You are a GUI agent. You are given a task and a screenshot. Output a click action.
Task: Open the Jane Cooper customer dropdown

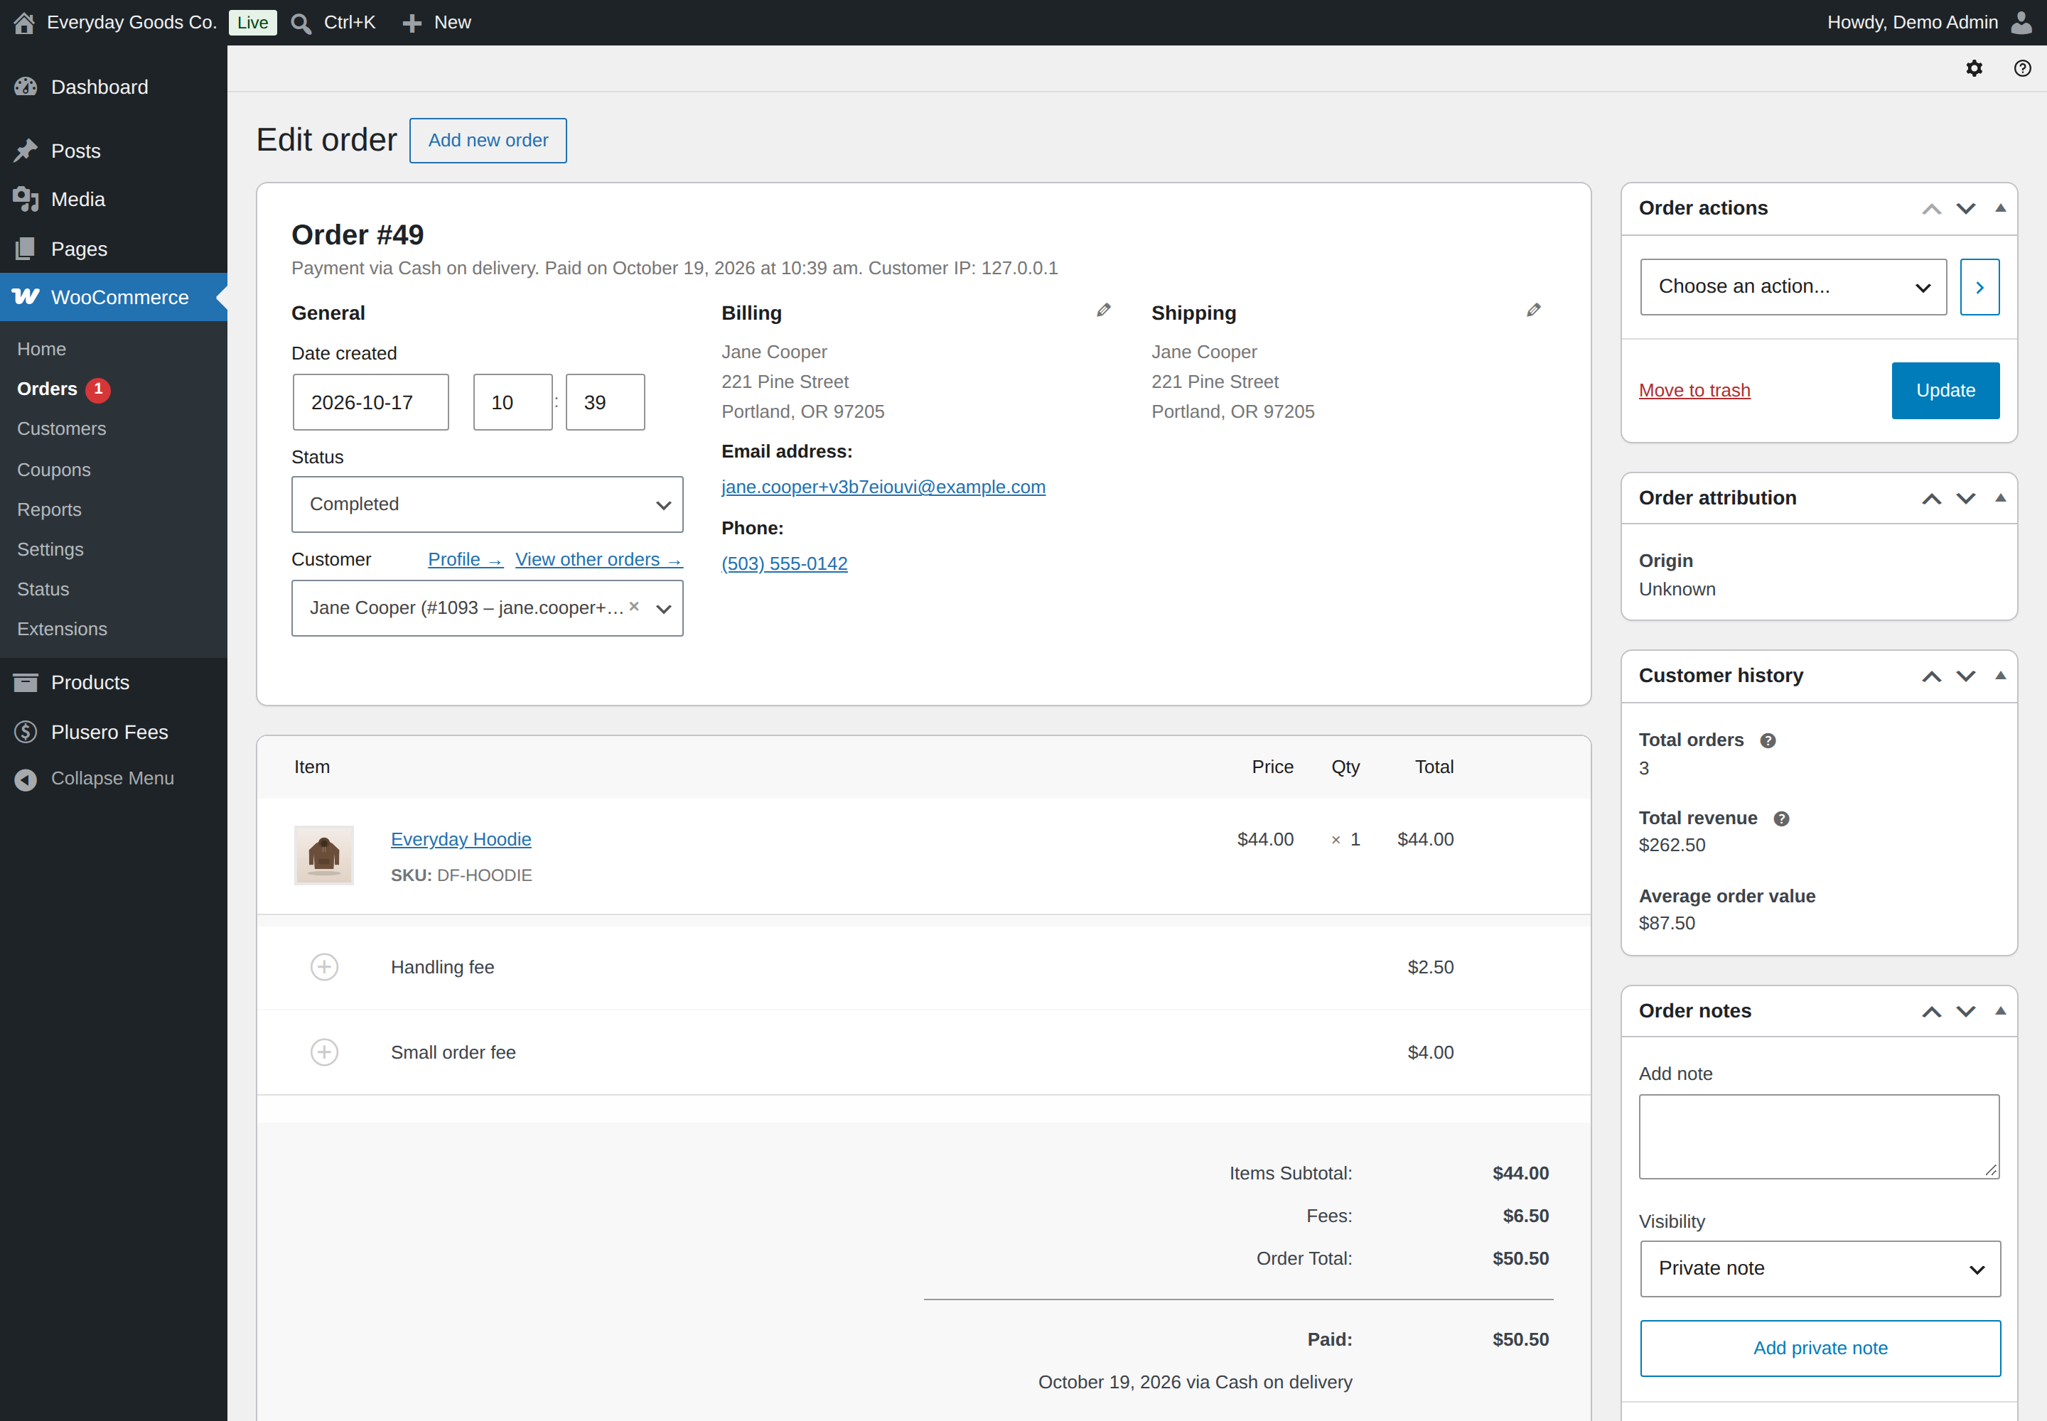point(488,608)
